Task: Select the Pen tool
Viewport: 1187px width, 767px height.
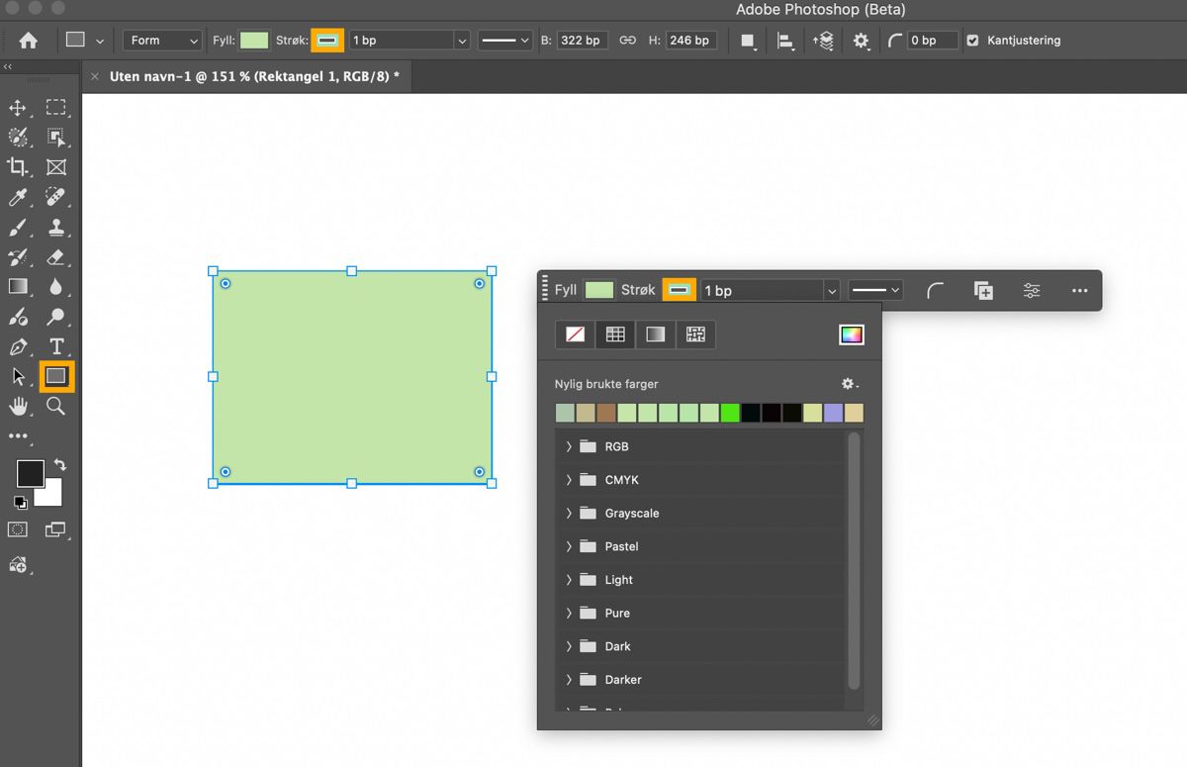Action: pyautogui.click(x=18, y=346)
